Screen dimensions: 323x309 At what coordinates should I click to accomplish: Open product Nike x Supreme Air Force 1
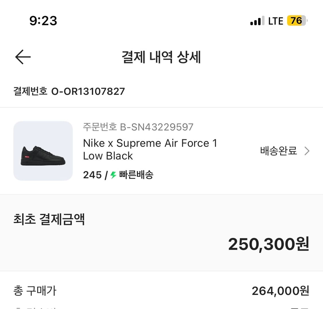pos(150,149)
